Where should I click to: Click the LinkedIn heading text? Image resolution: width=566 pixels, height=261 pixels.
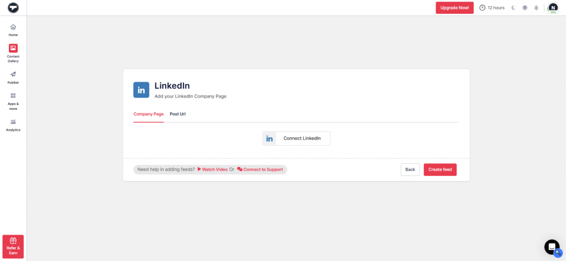(172, 86)
